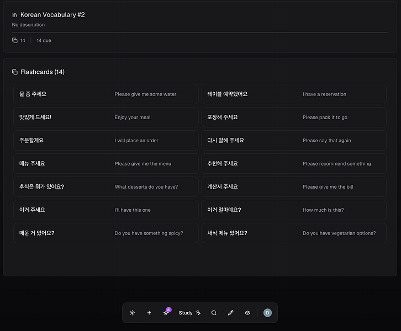The width and height of the screenshot is (401, 331).
Task: Open the "Please pack it to go" flashcard
Action: [x=293, y=118]
